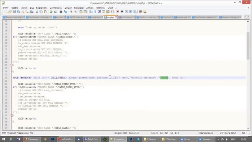
Task: Open the Windows Start button
Action: [x=4, y=139]
